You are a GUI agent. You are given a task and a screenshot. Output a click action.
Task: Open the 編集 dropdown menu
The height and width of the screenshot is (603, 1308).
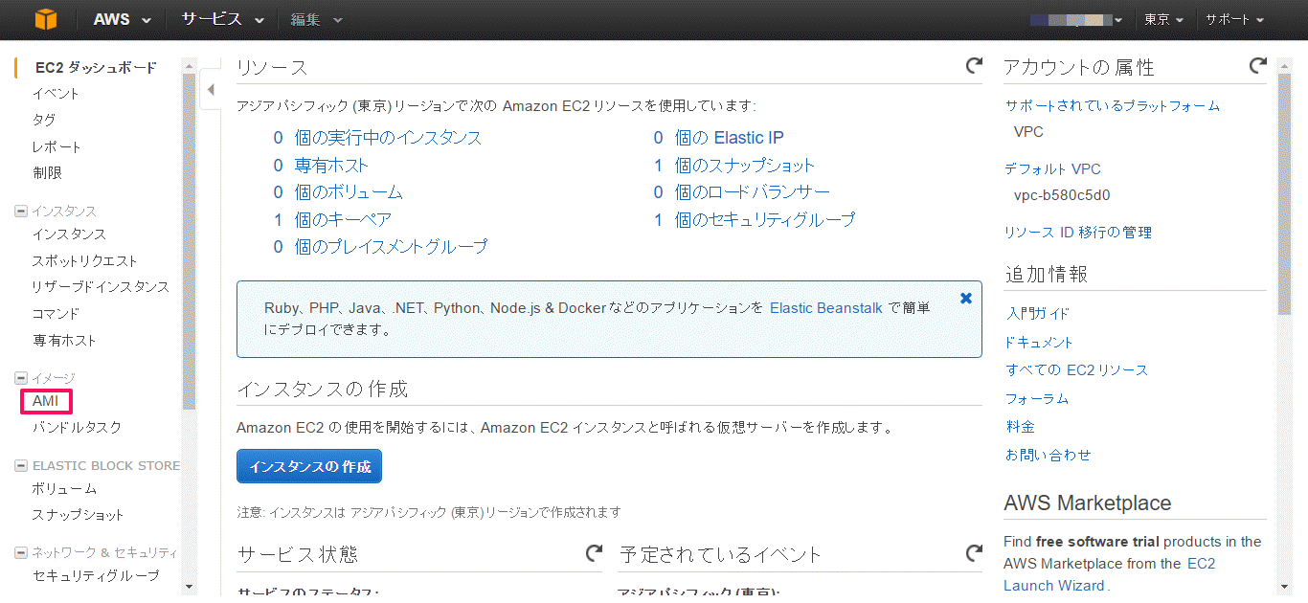click(x=316, y=20)
